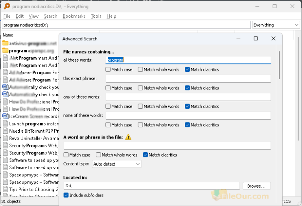Open the Bookmarks menu
Image resolution: width=302 pixels, height=206 pixels.
coord(74,16)
